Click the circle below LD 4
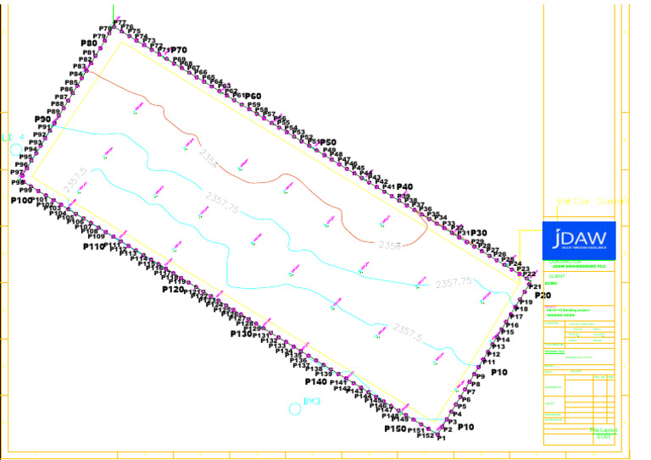Viewport: 651px width, 460px height. point(16,150)
